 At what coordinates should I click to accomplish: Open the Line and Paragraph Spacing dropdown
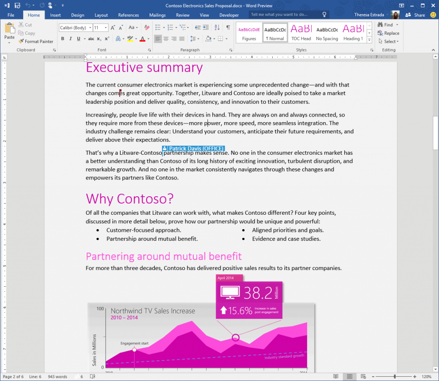195,39
